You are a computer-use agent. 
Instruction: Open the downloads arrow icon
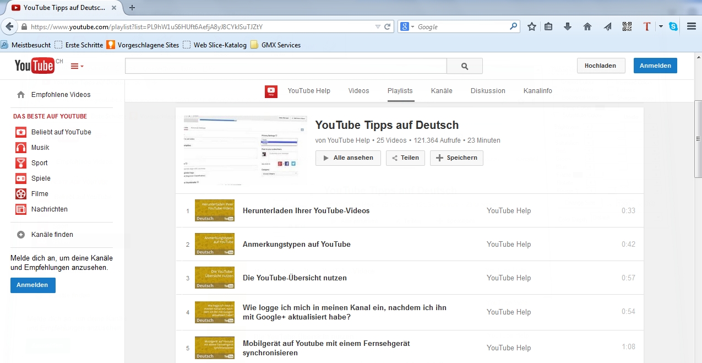(568, 26)
